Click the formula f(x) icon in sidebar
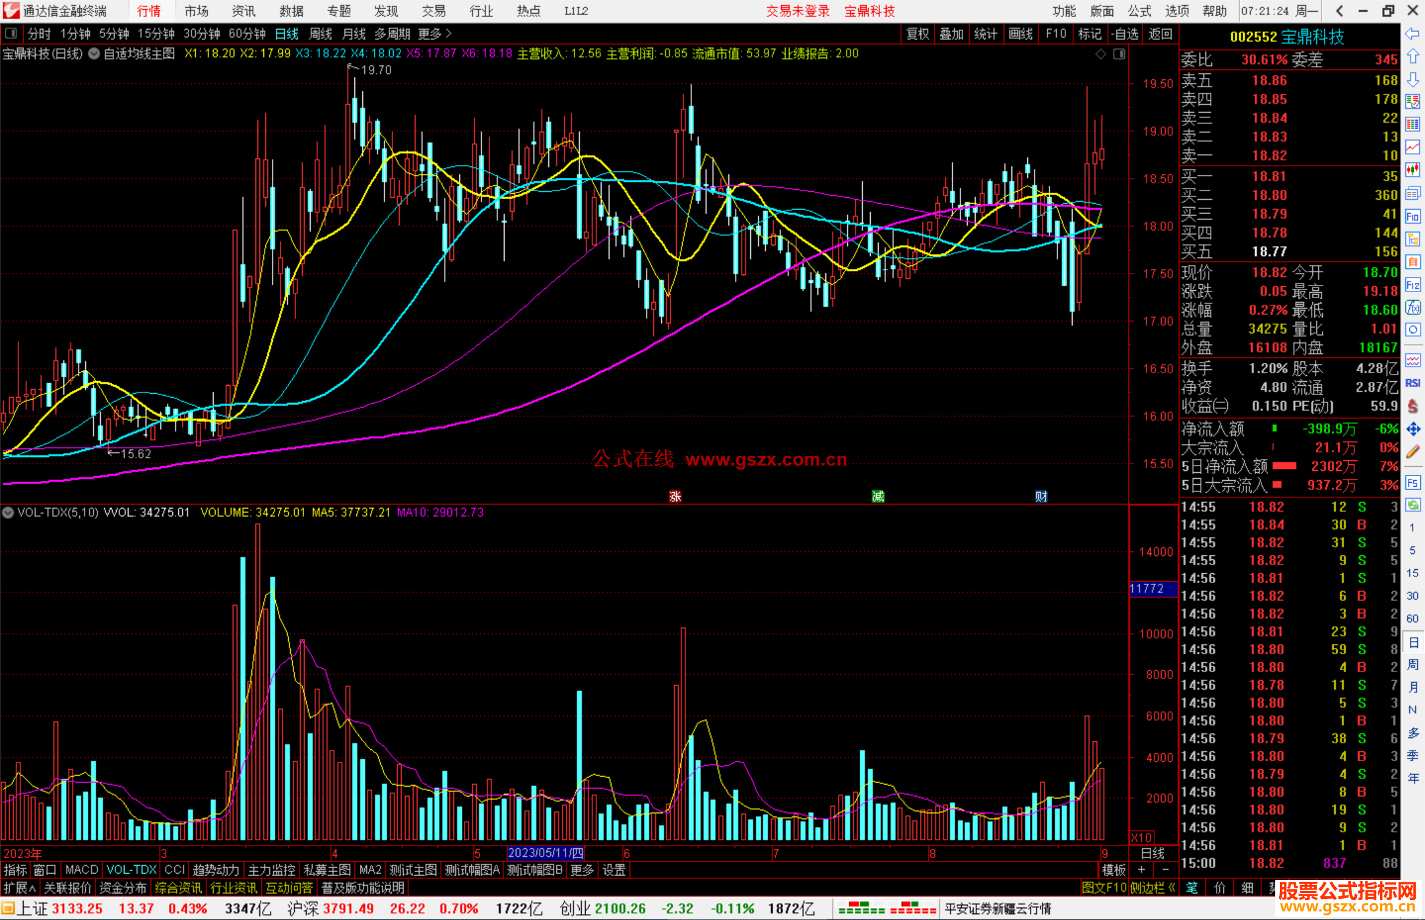The height and width of the screenshot is (920, 1425). [1412, 307]
